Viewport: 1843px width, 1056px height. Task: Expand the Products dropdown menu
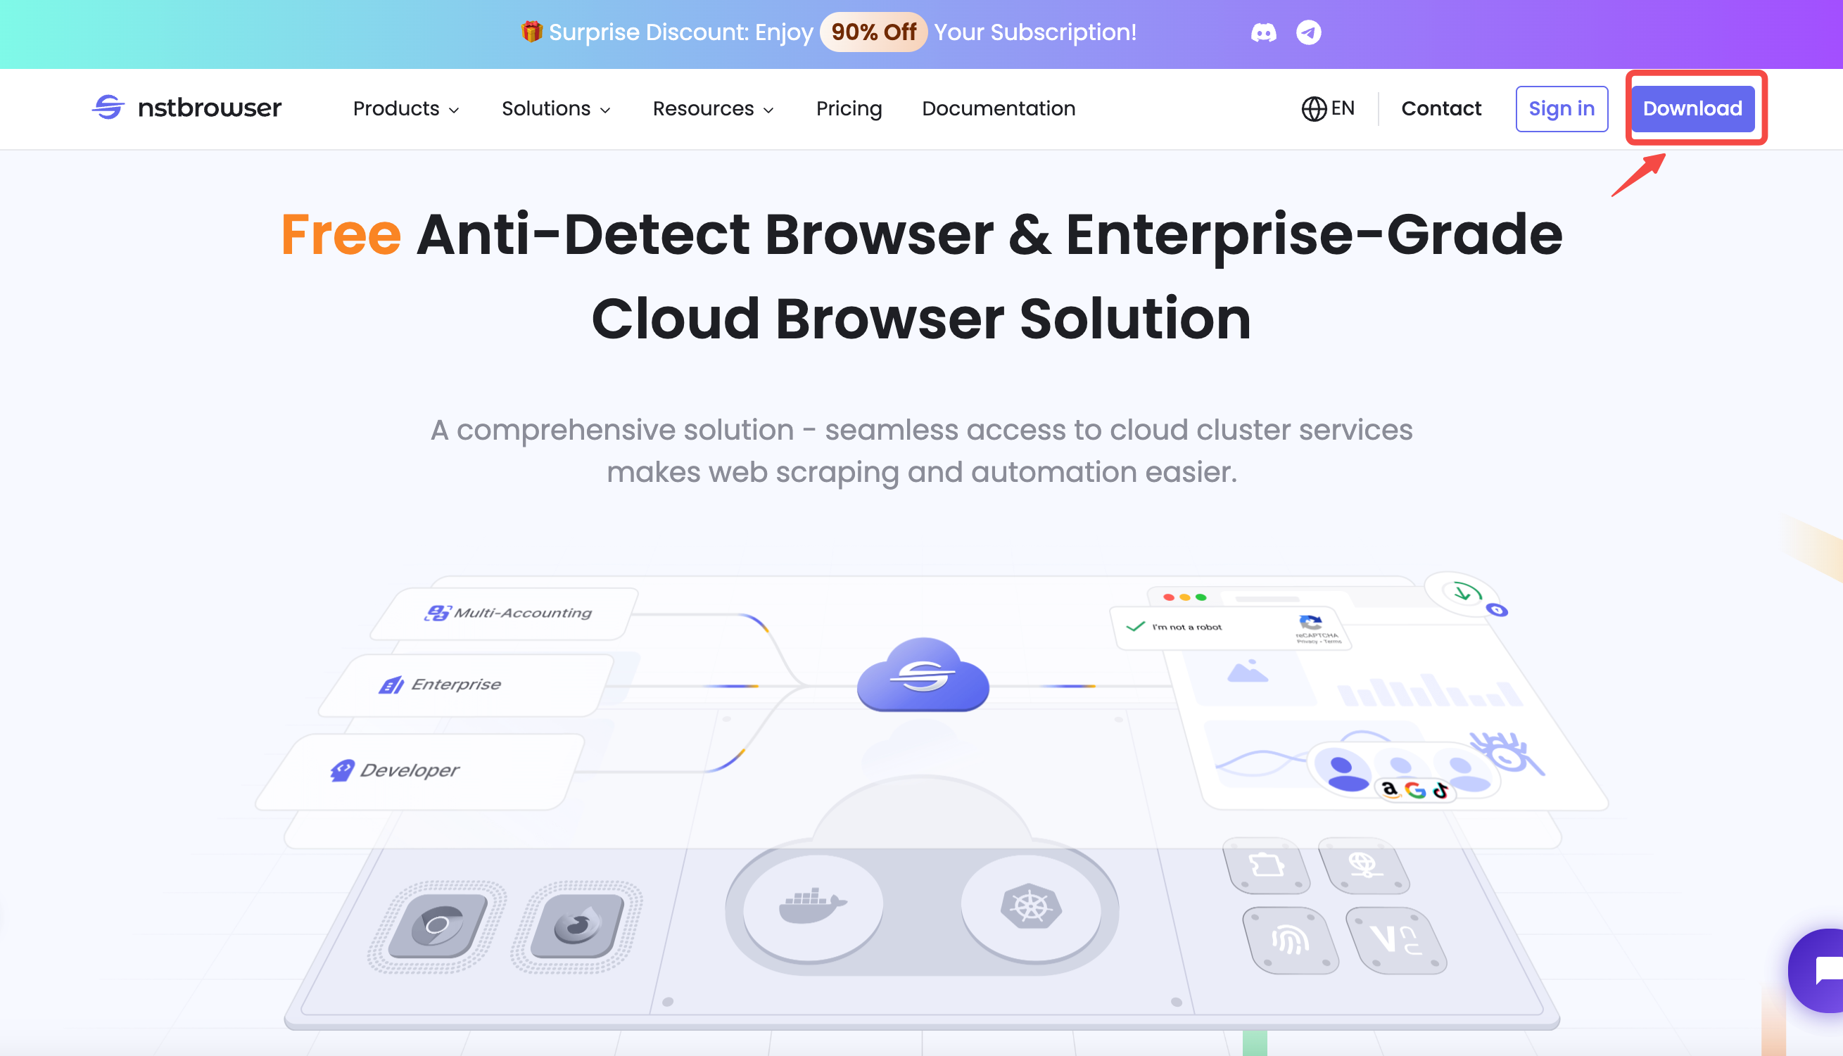coord(406,109)
